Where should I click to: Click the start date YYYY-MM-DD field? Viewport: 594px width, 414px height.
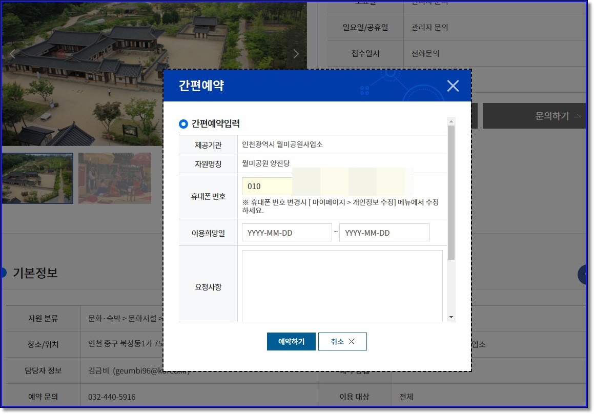pyautogui.click(x=287, y=233)
